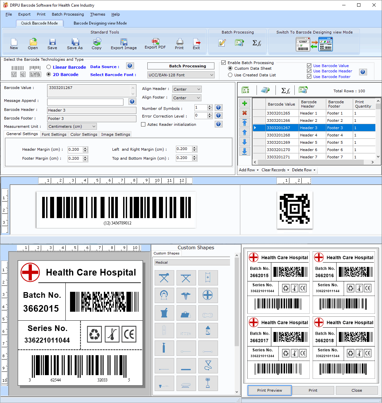
Task: Click the green plus icon to add a row
Action: (x=245, y=103)
